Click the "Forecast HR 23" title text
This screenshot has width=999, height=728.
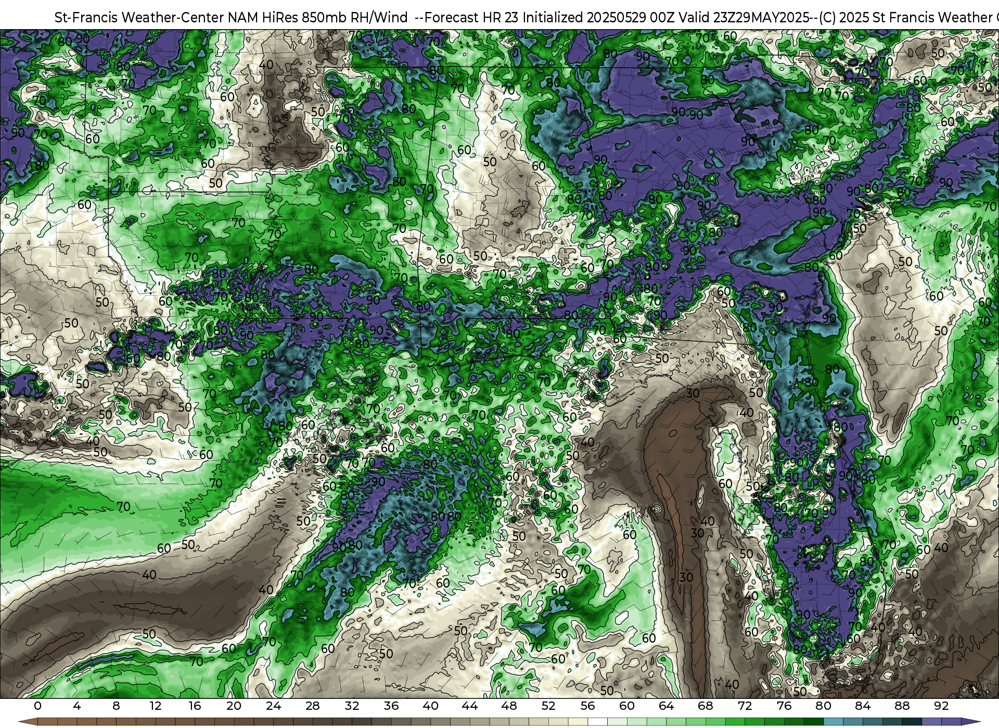472,18
